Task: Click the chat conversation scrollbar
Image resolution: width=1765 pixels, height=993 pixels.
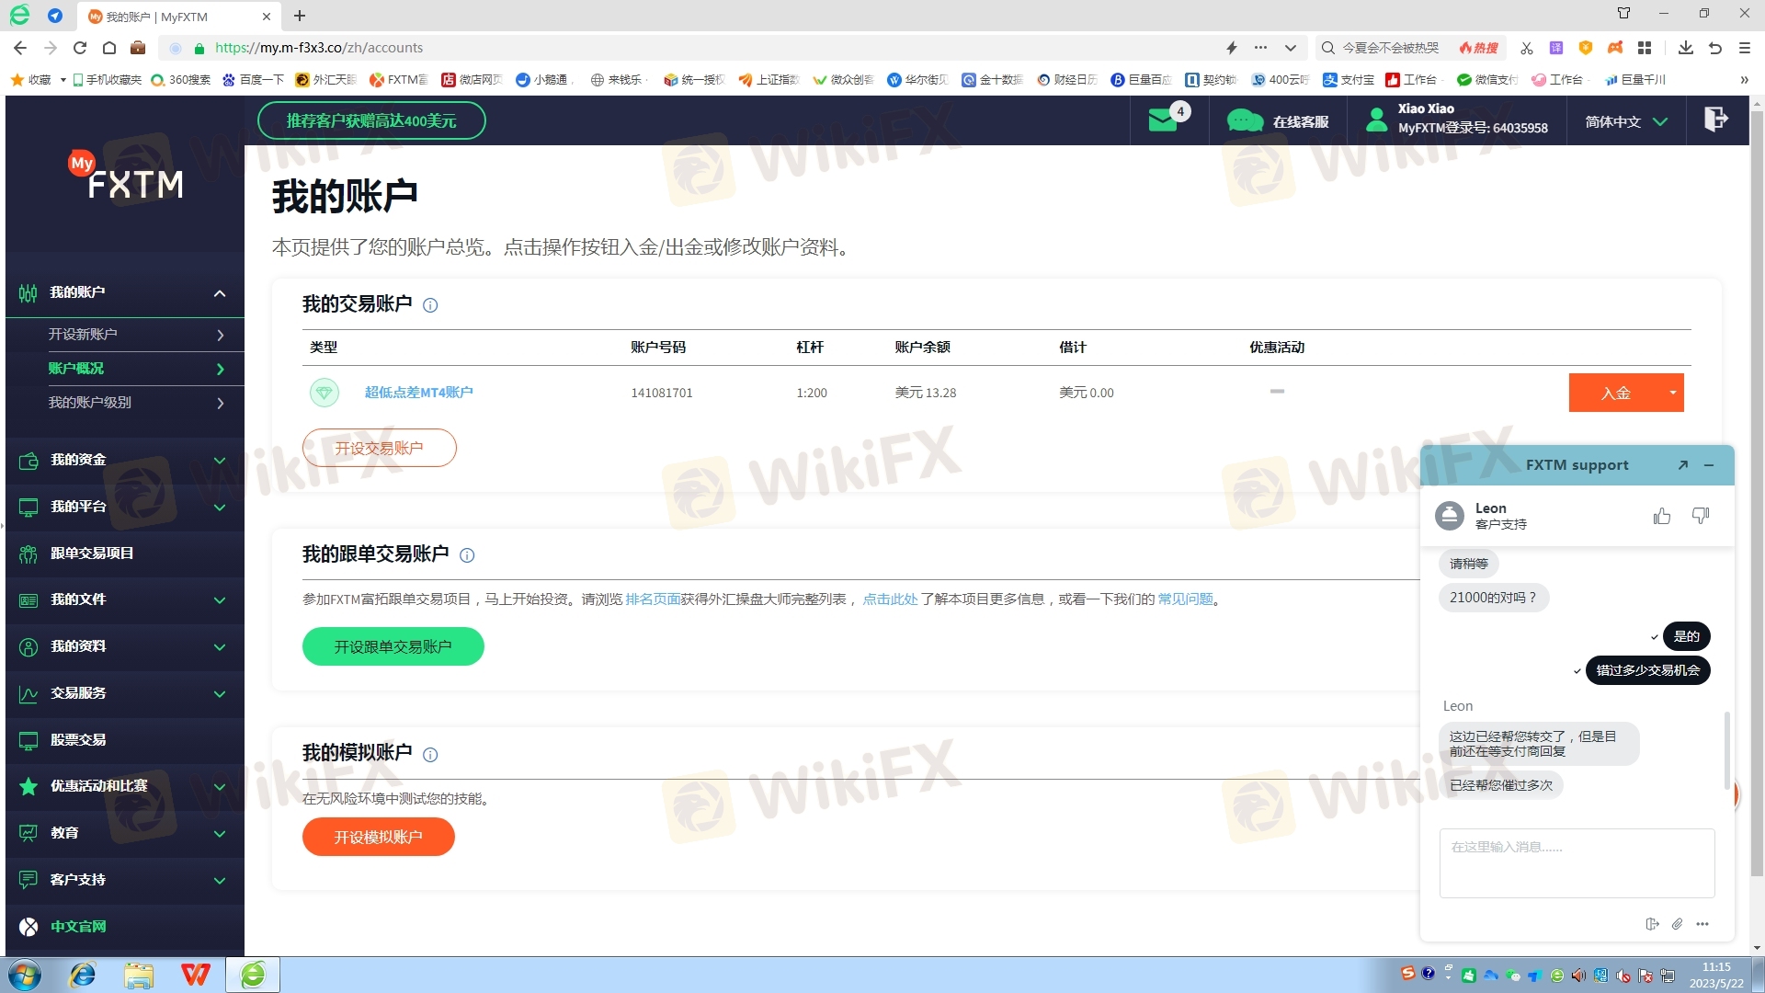Action: point(1726,749)
